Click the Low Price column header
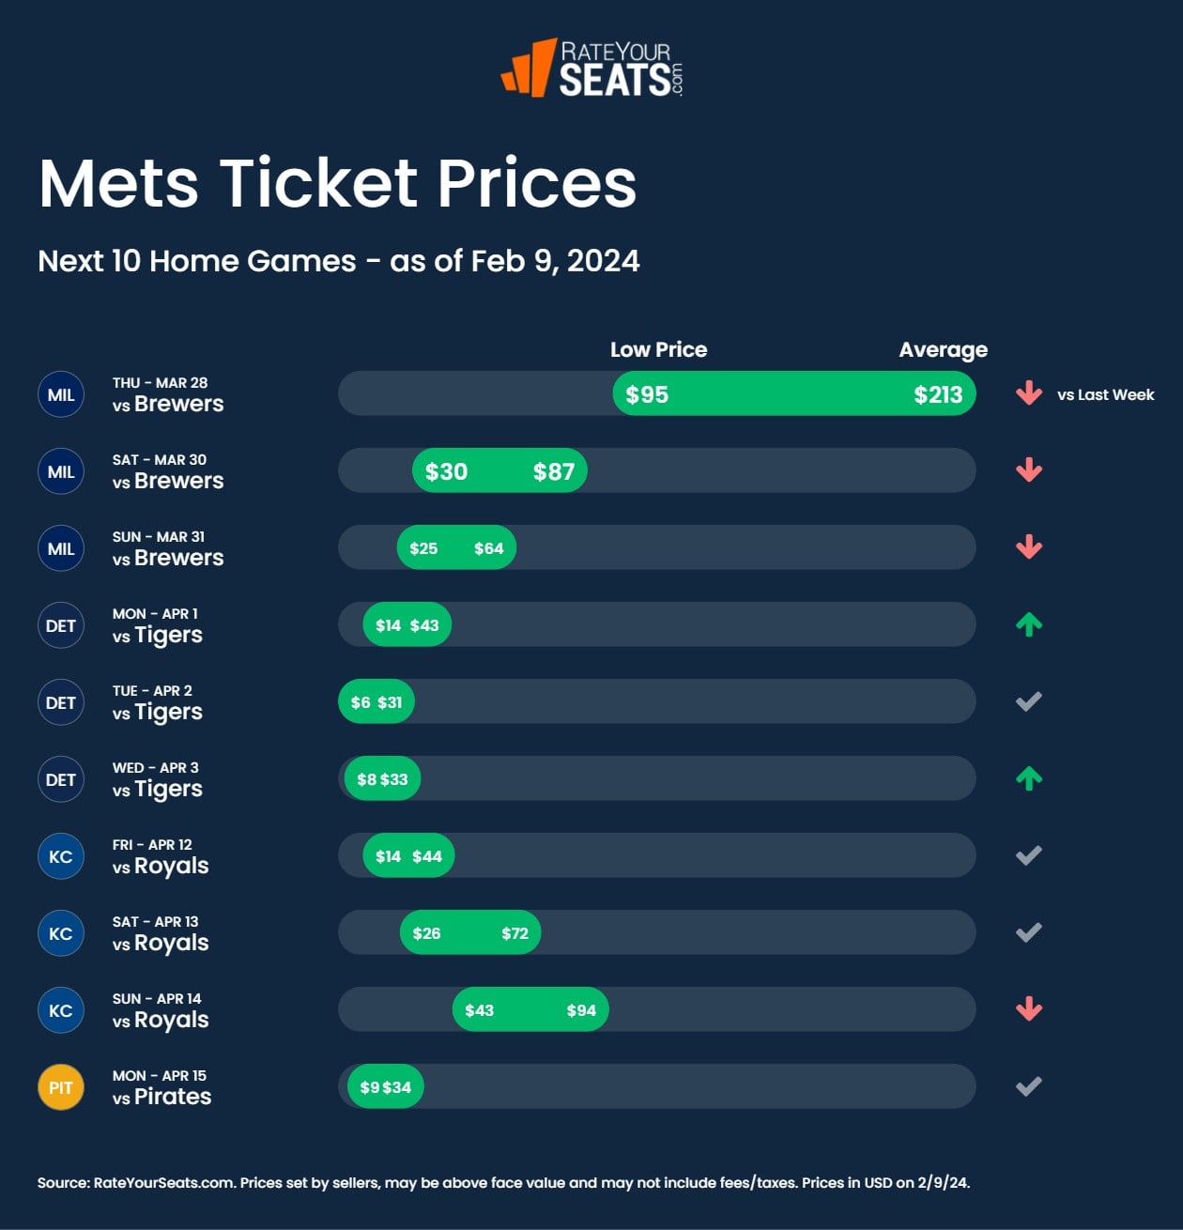The image size is (1183, 1230). point(658,350)
